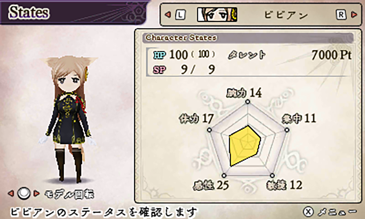Select the 腕力 14 radar vertex
Screen dimensions: 365x219
248,102
